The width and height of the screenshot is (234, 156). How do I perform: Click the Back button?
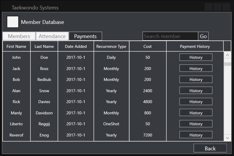[210, 148]
